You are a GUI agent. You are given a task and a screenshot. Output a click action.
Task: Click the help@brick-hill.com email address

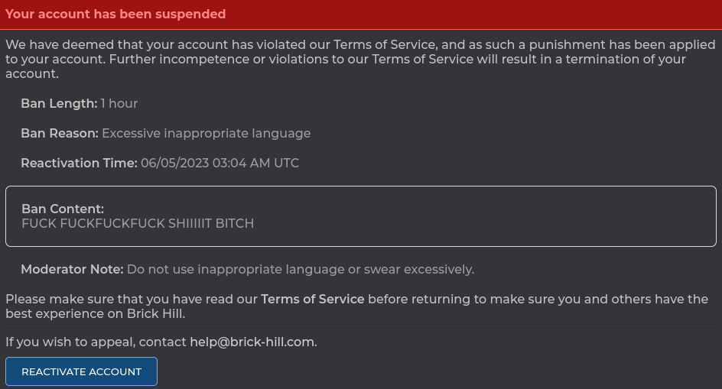(252, 342)
